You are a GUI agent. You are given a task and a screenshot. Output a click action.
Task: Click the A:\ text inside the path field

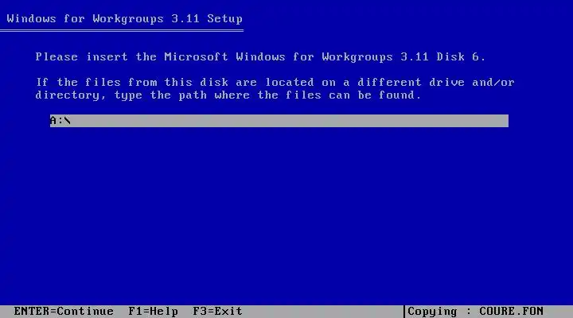[x=60, y=121]
